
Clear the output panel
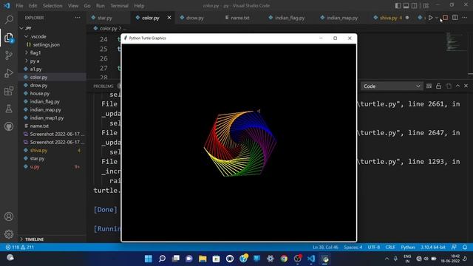[x=429, y=86]
